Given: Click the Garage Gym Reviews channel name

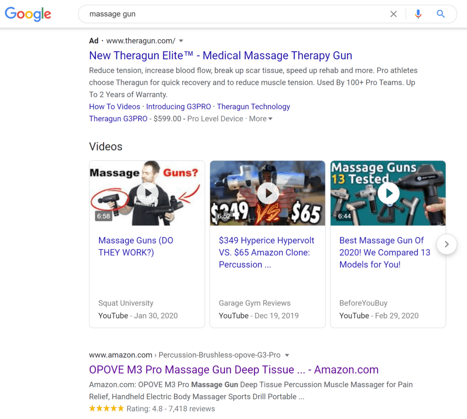Looking at the screenshot, I should point(254,303).
